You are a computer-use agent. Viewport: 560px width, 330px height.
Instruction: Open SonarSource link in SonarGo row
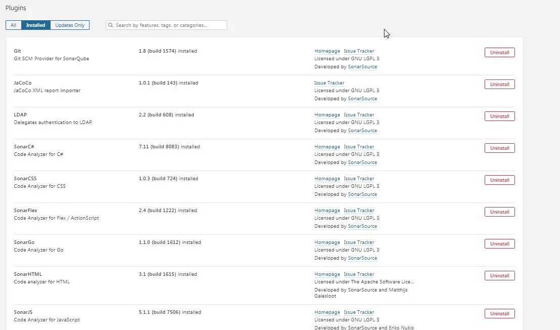click(x=362, y=258)
